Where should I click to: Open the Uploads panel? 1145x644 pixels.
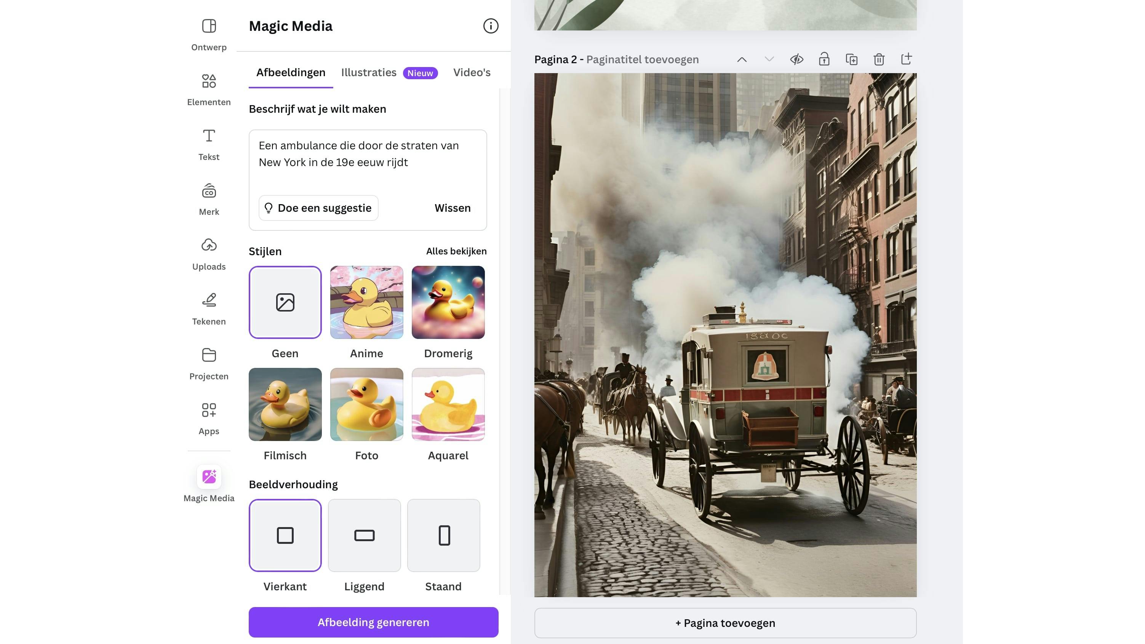(208, 254)
